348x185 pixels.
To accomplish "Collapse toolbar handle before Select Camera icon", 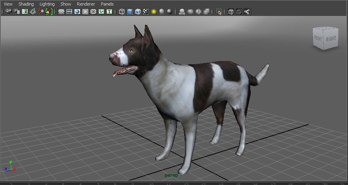I will [x=2, y=12].
